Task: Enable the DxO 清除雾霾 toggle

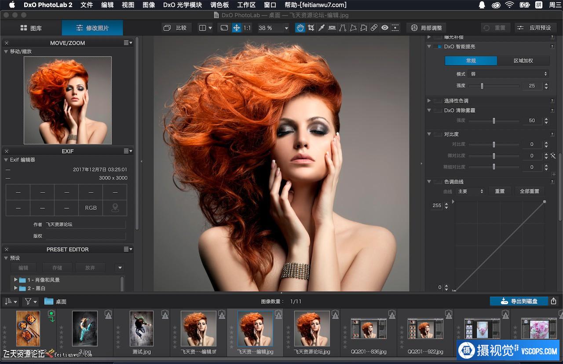Action: point(438,110)
